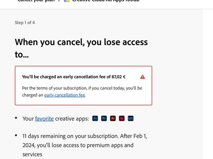Click the bullet before 11 days remaining

click(16, 135)
